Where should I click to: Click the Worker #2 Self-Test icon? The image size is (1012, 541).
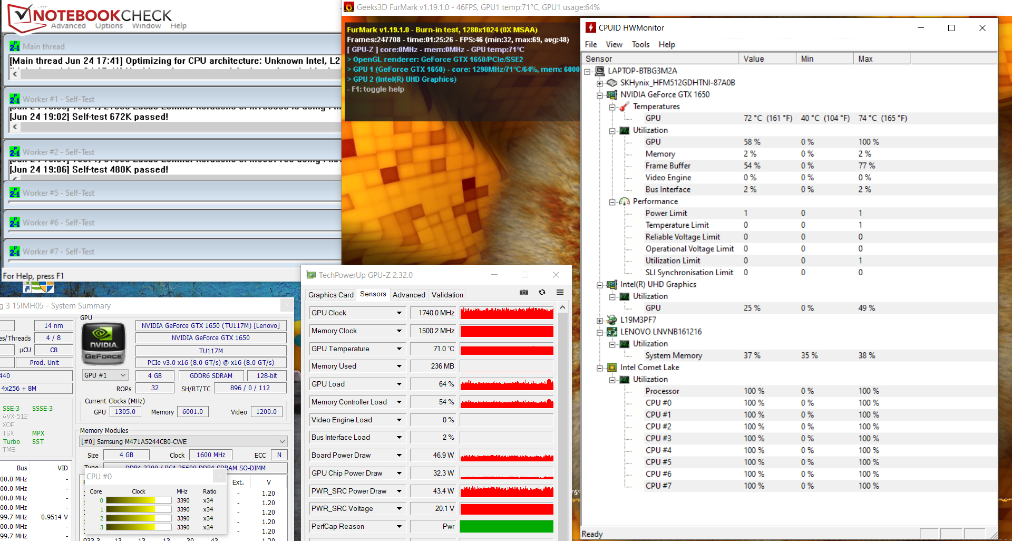[15, 152]
